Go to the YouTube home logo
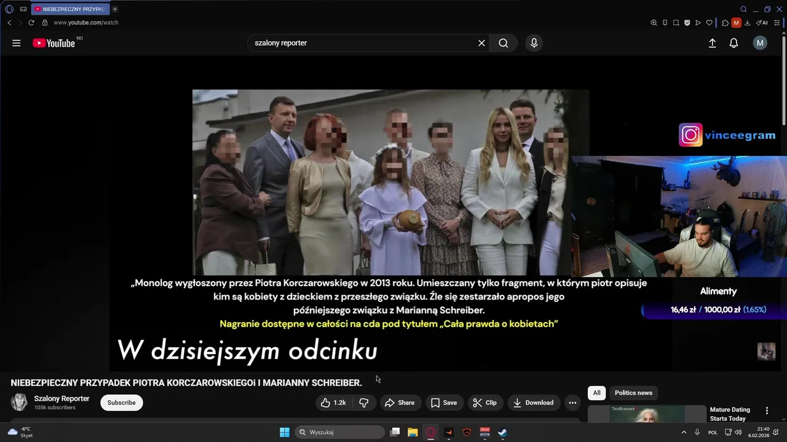Image resolution: width=787 pixels, height=442 pixels. click(54, 43)
